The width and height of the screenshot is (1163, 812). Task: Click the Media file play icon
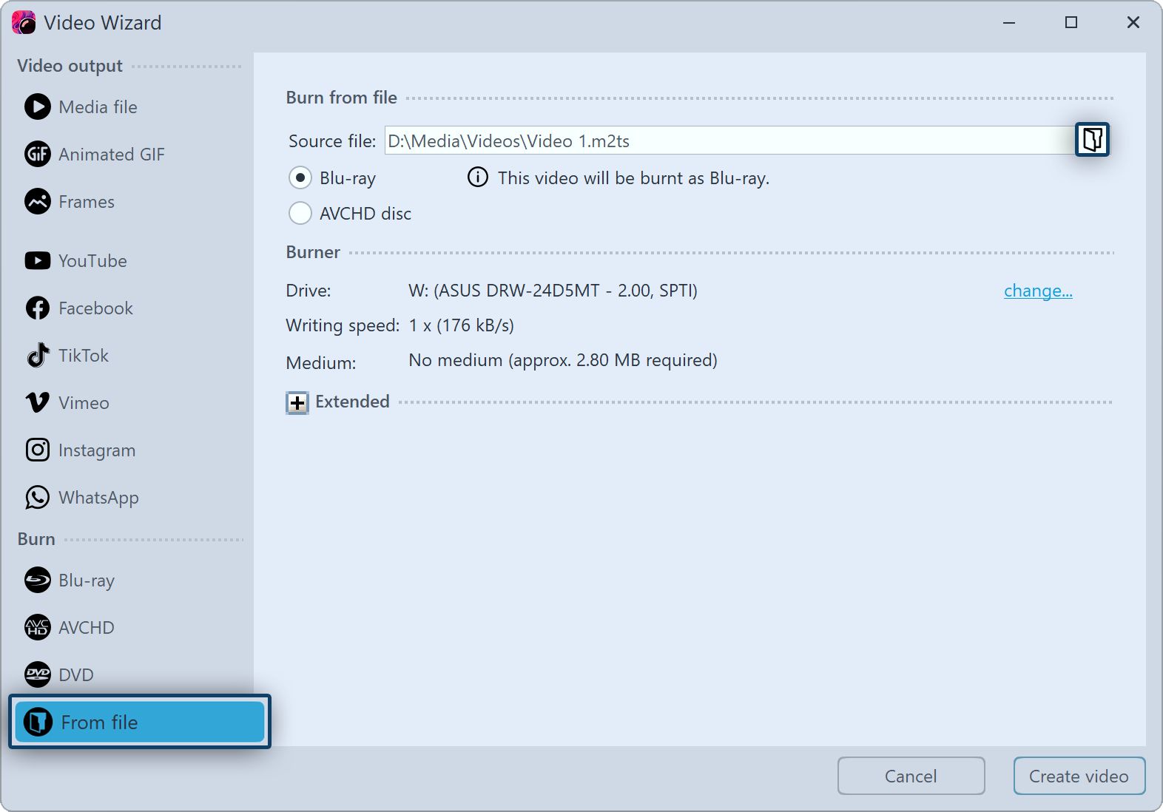[x=38, y=107]
